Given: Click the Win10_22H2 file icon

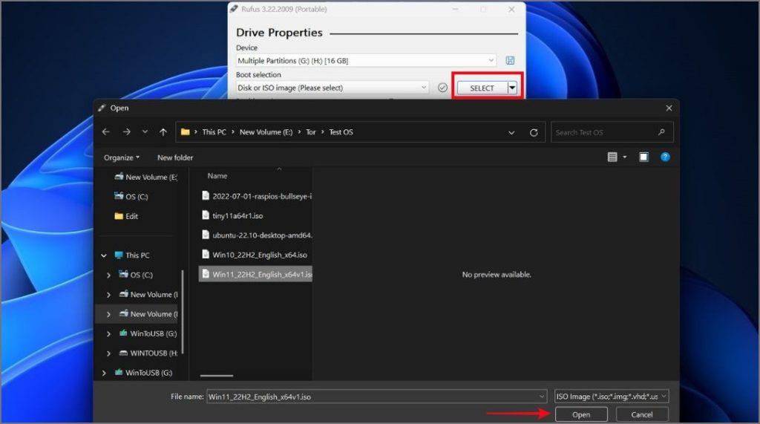Looking at the screenshot, I should pos(206,254).
